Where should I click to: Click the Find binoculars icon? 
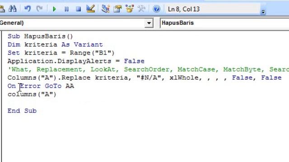click(13, 9)
